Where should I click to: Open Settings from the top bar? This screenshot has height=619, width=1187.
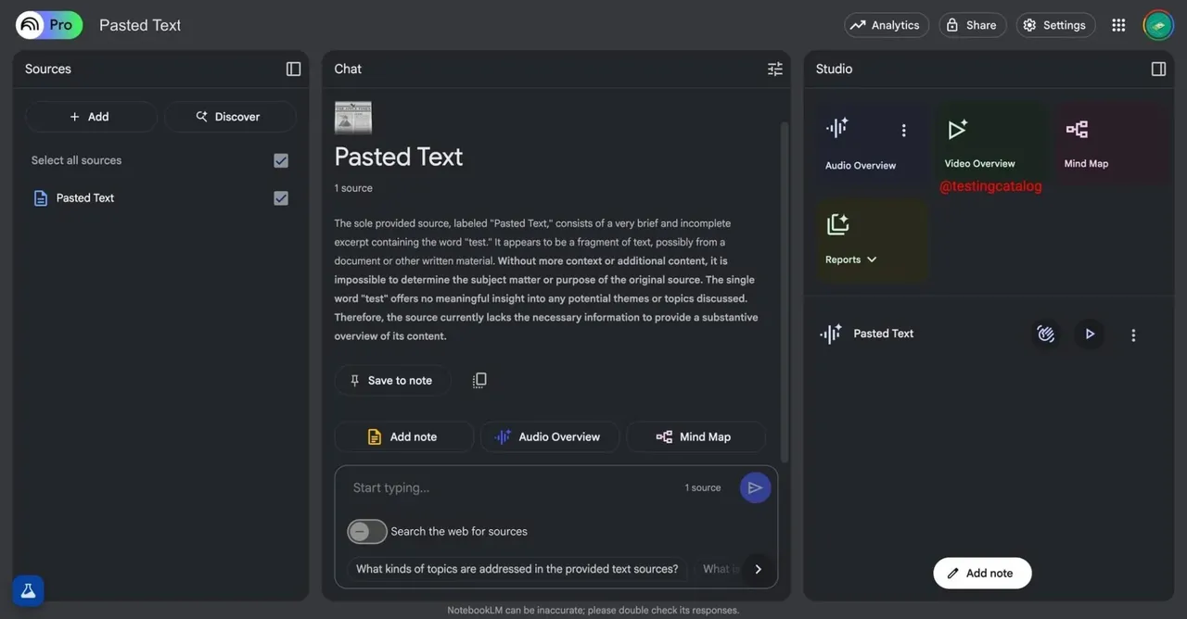[x=1055, y=25]
